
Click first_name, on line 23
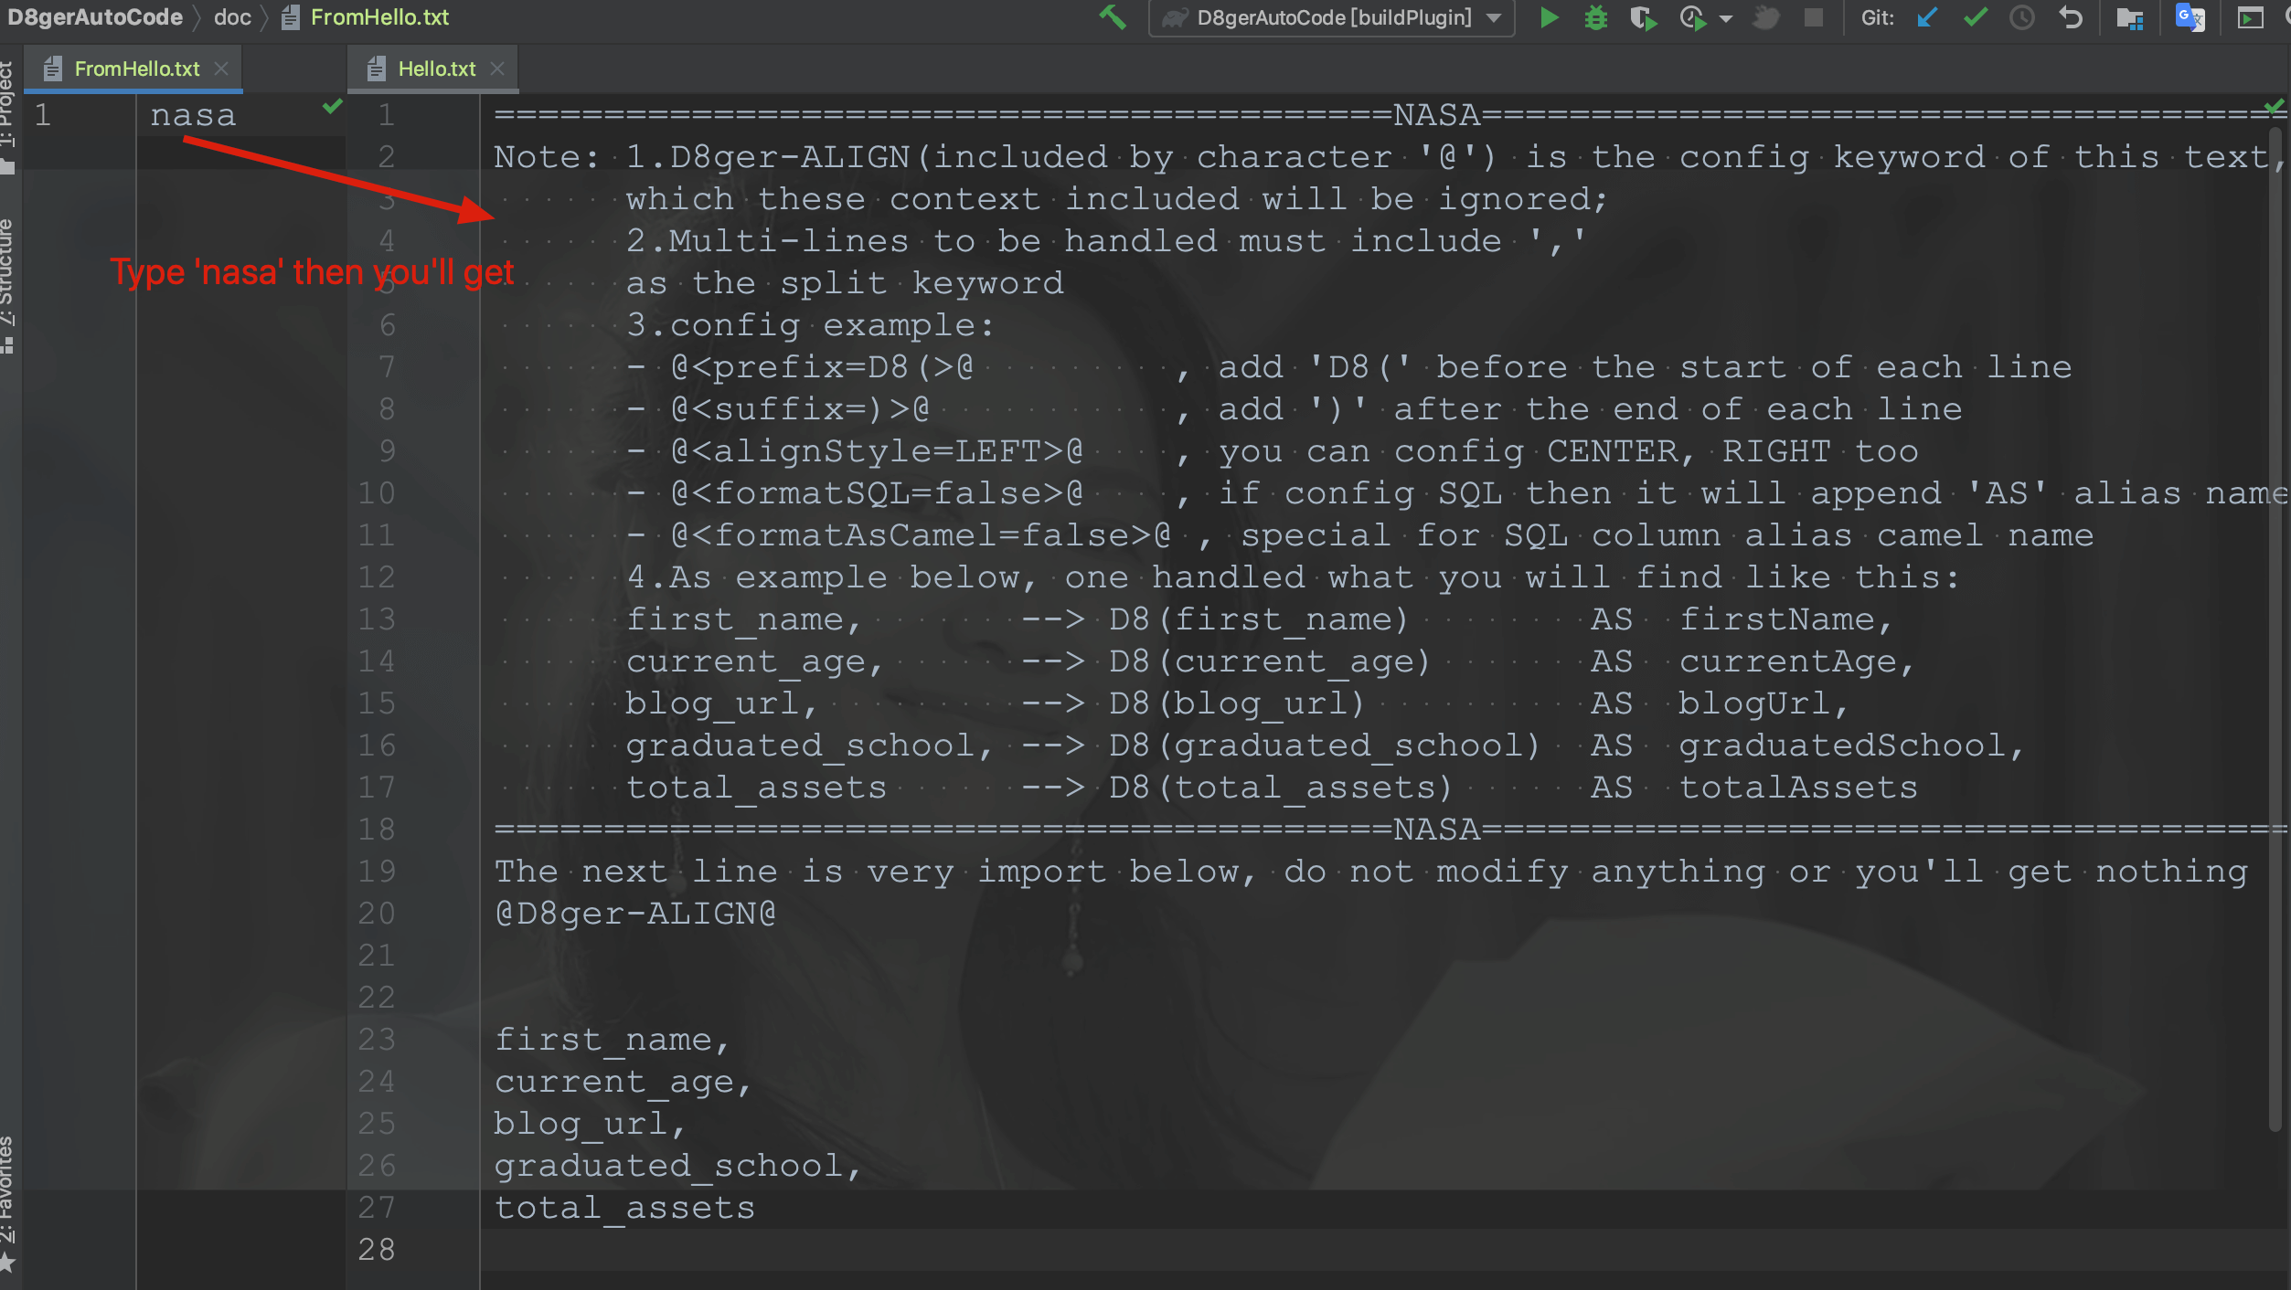[612, 1040]
